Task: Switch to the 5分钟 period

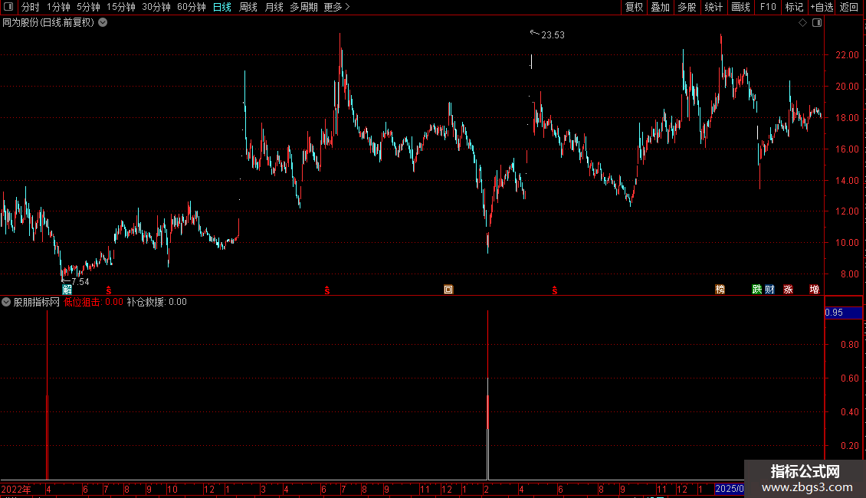Action: pyautogui.click(x=88, y=7)
